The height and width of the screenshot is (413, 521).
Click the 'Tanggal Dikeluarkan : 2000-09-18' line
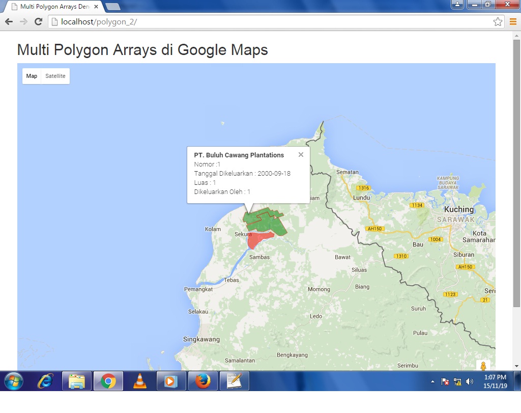(x=242, y=173)
